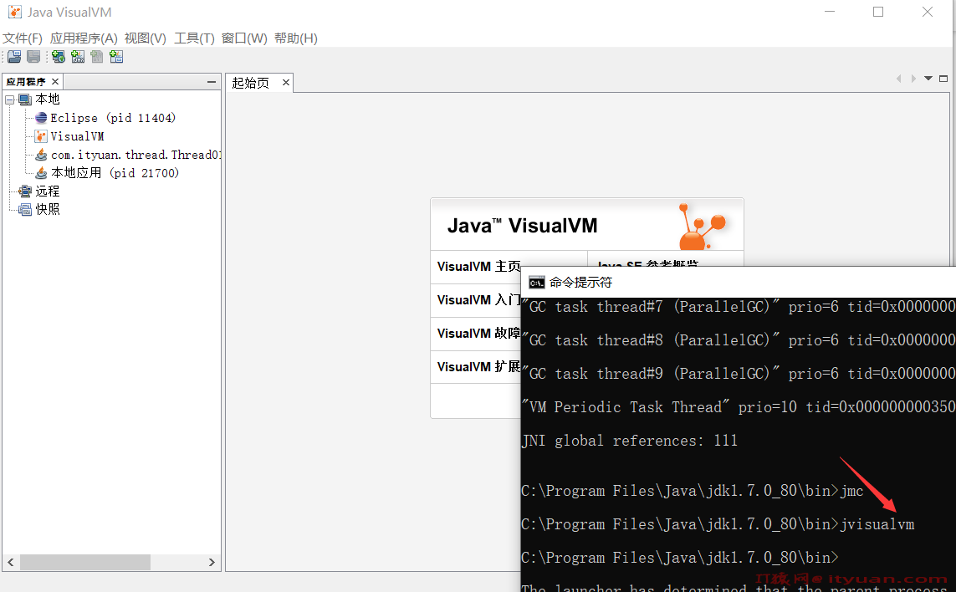956x592 pixels.
Task: Click the Add JMX Connection toolbar icon
Action: [78, 57]
